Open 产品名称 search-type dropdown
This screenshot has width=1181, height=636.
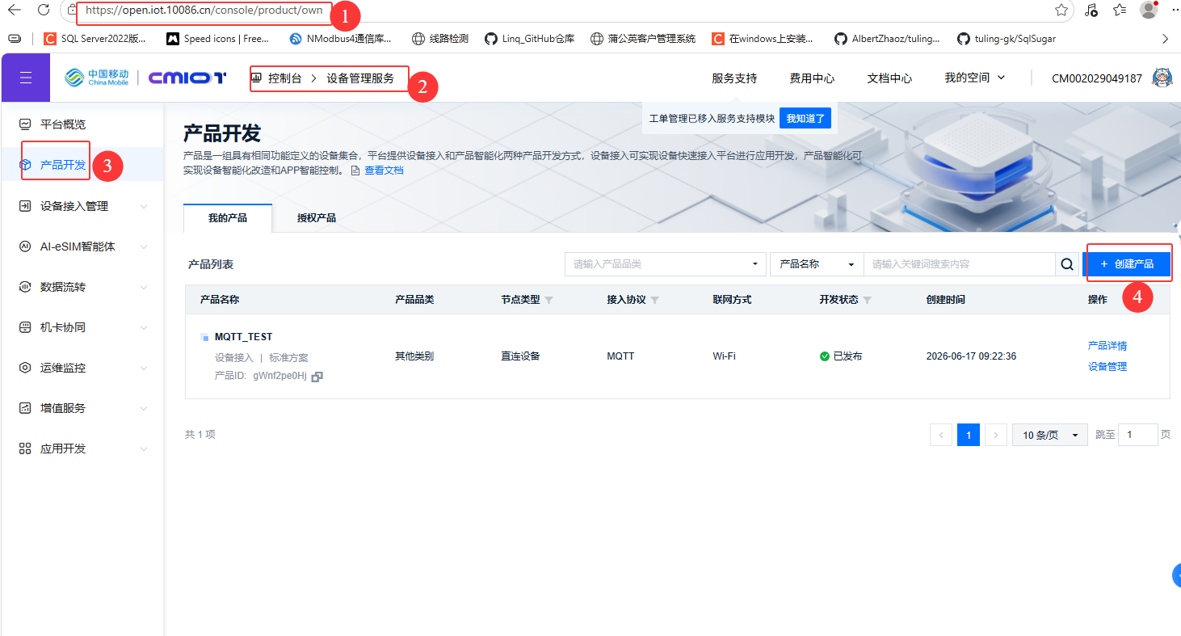pos(817,264)
